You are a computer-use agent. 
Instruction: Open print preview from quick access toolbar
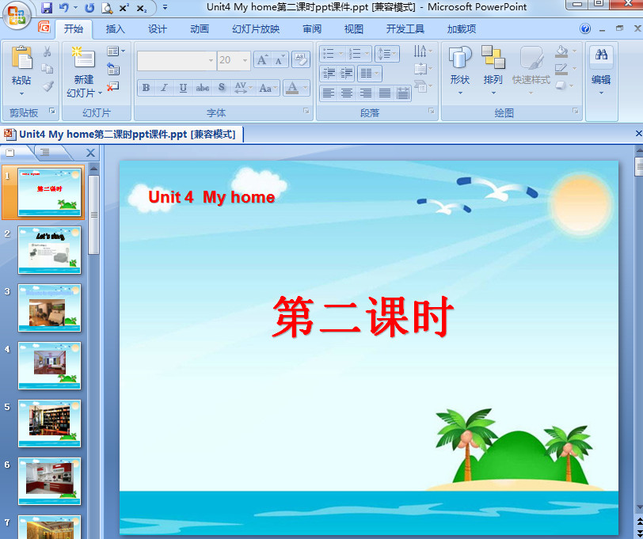pos(107,8)
